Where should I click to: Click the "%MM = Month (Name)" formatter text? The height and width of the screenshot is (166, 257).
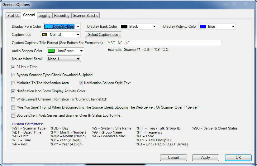coord(68,136)
